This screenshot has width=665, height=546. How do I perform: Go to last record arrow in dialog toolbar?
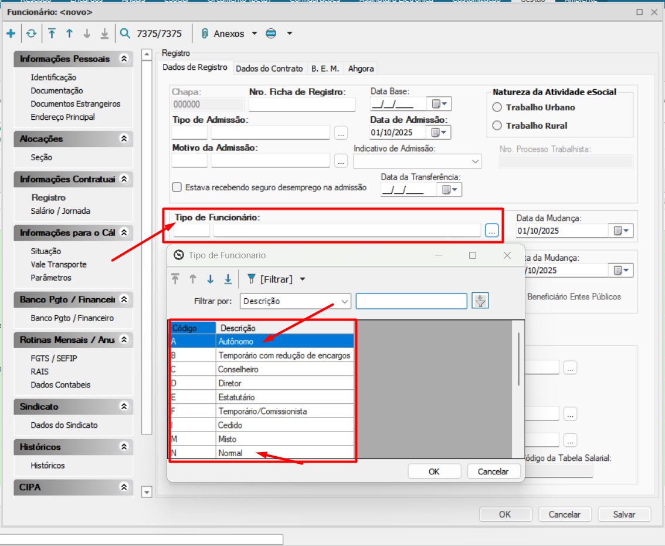(x=228, y=279)
